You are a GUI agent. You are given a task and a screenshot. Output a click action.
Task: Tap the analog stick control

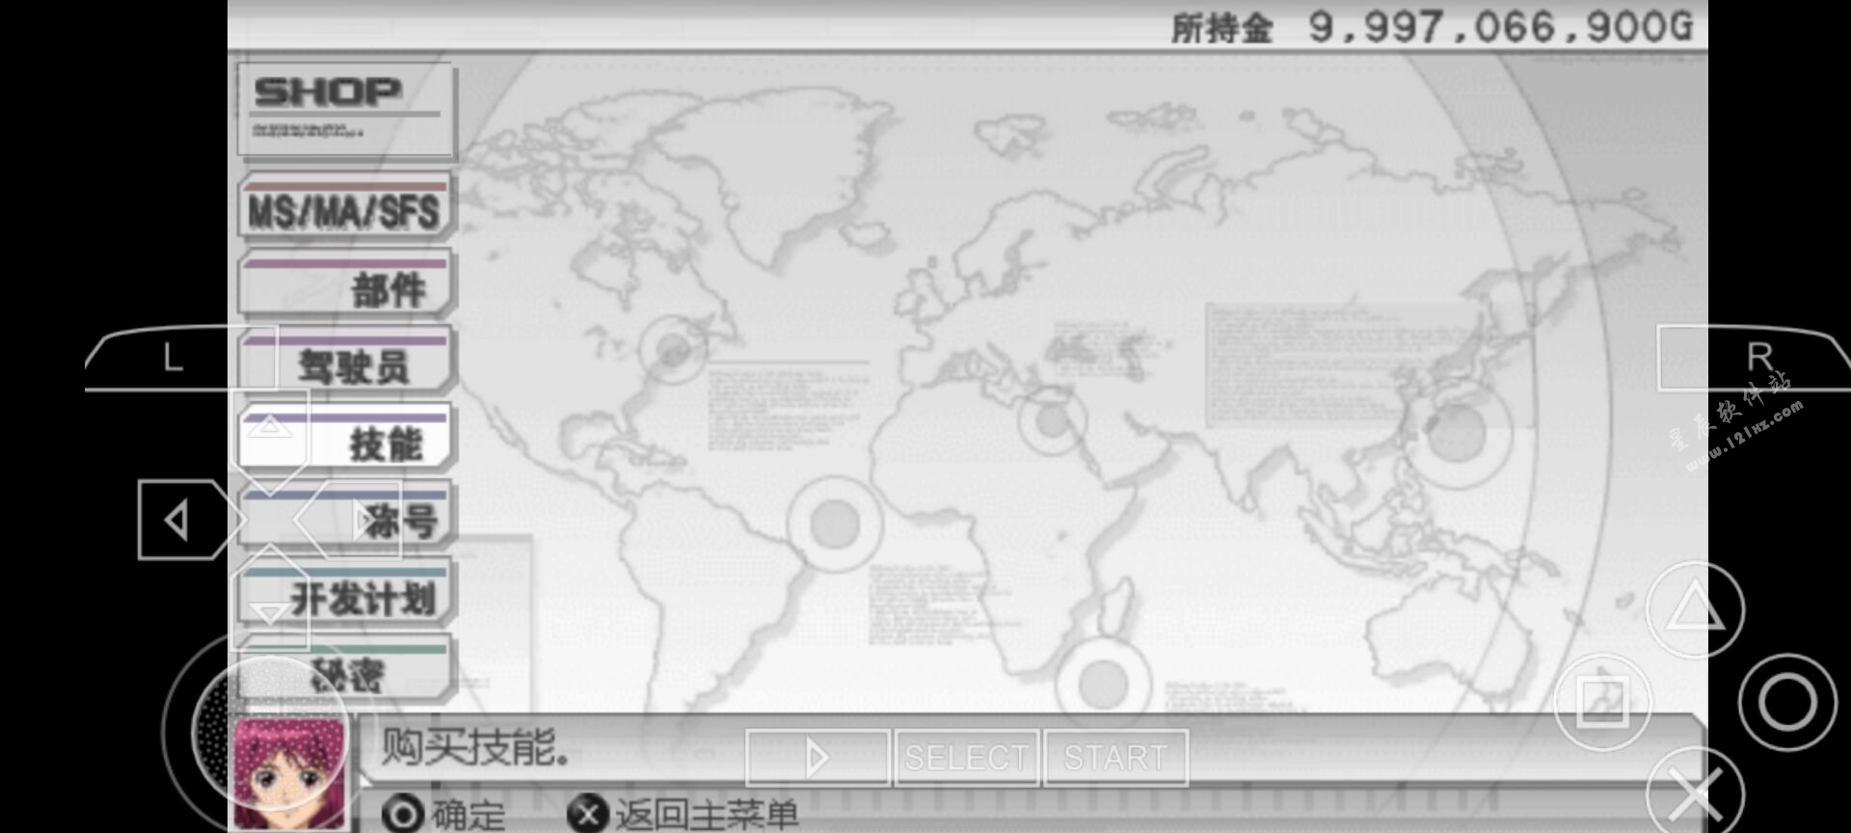[271, 733]
